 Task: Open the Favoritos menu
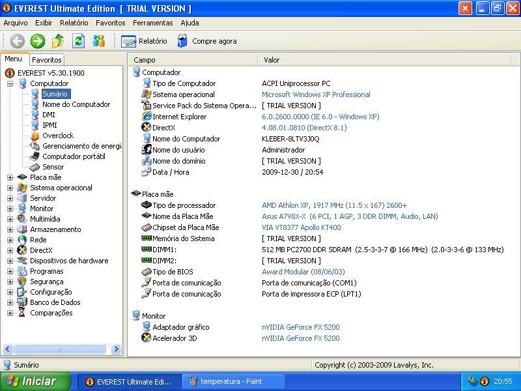coord(110,23)
